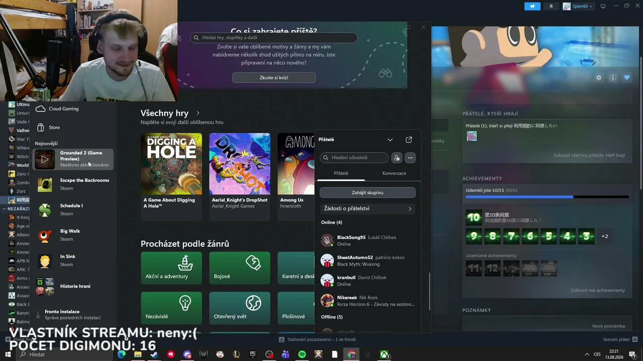The height and width of the screenshot is (361, 643).
Task: Browse the Nezávislé genre
Action: [171, 308]
